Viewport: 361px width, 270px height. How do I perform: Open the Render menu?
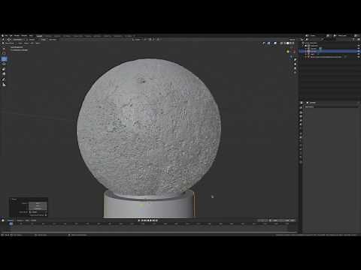17,36
